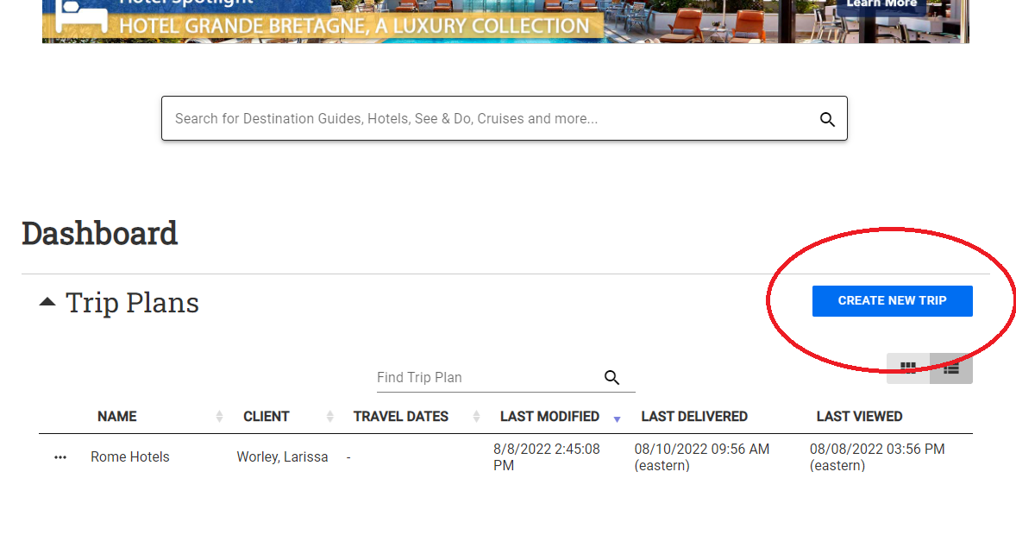
Task: Sort trips using the NAME column sort arrows
Action: [x=219, y=416]
